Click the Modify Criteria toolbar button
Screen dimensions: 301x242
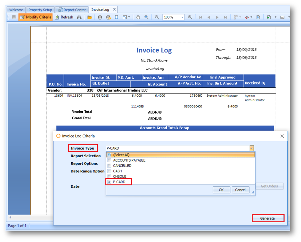click(x=35, y=17)
